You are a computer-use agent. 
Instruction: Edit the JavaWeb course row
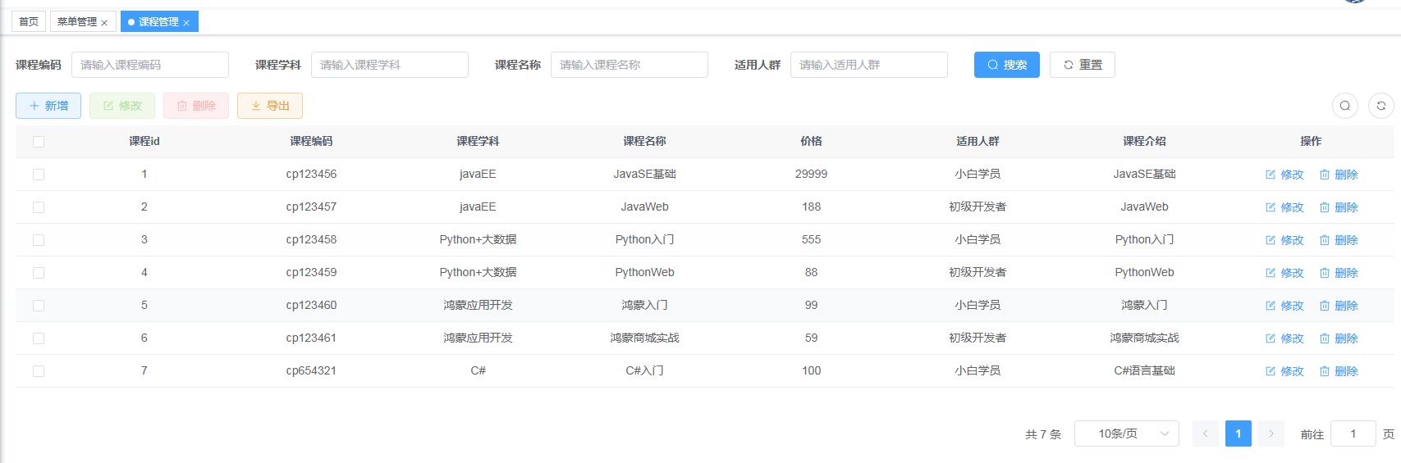tap(1284, 207)
